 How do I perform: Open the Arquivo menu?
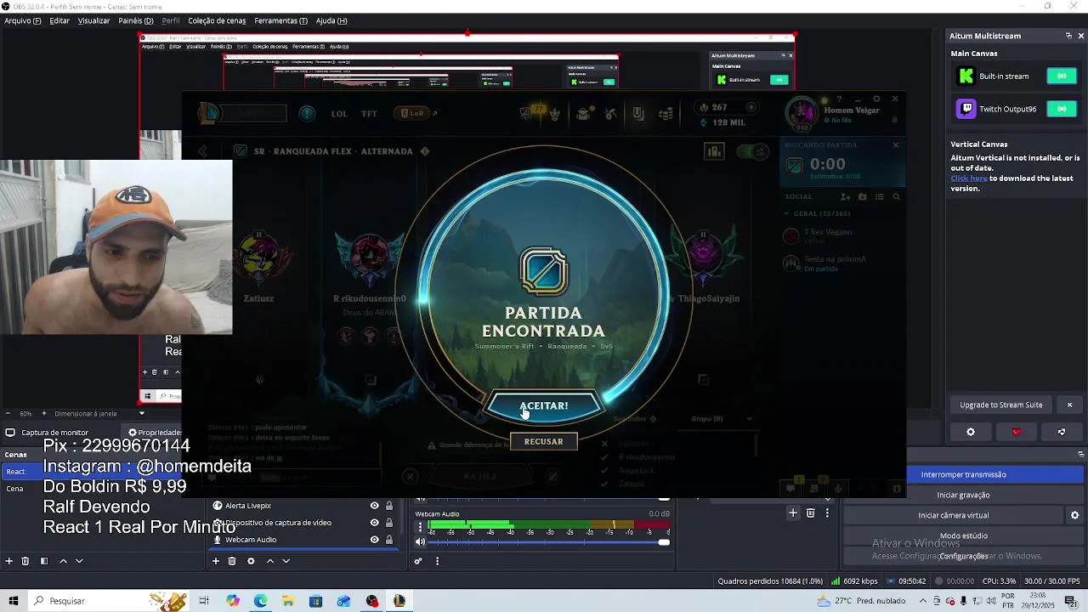[22, 20]
